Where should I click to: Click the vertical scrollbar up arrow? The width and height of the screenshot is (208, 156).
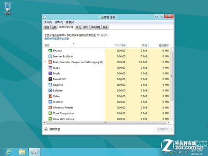click(172, 50)
